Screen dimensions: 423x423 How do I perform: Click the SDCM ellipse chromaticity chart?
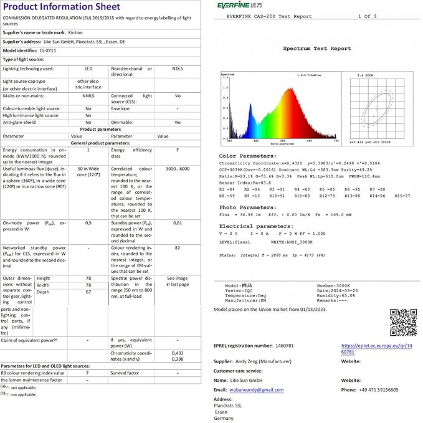click(376, 108)
